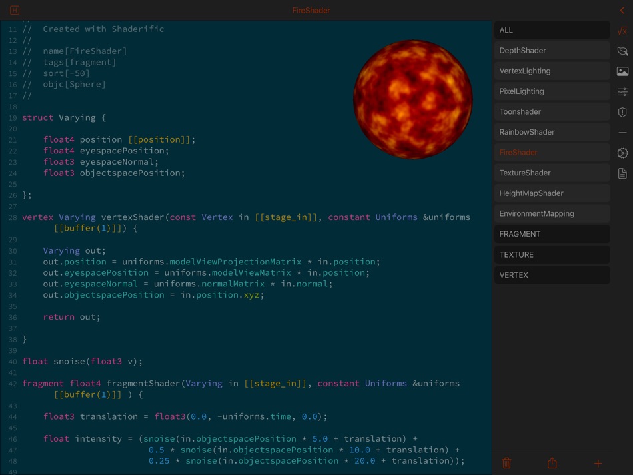The width and height of the screenshot is (633, 475).
Task: Open DepthShader in the list
Action: tap(552, 51)
